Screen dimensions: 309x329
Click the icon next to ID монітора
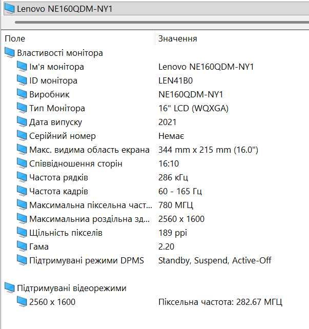(x=22, y=80)
